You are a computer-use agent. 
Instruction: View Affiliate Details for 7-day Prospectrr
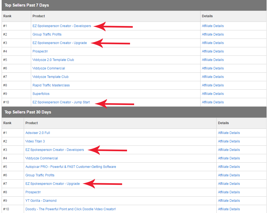pos(213,51)
